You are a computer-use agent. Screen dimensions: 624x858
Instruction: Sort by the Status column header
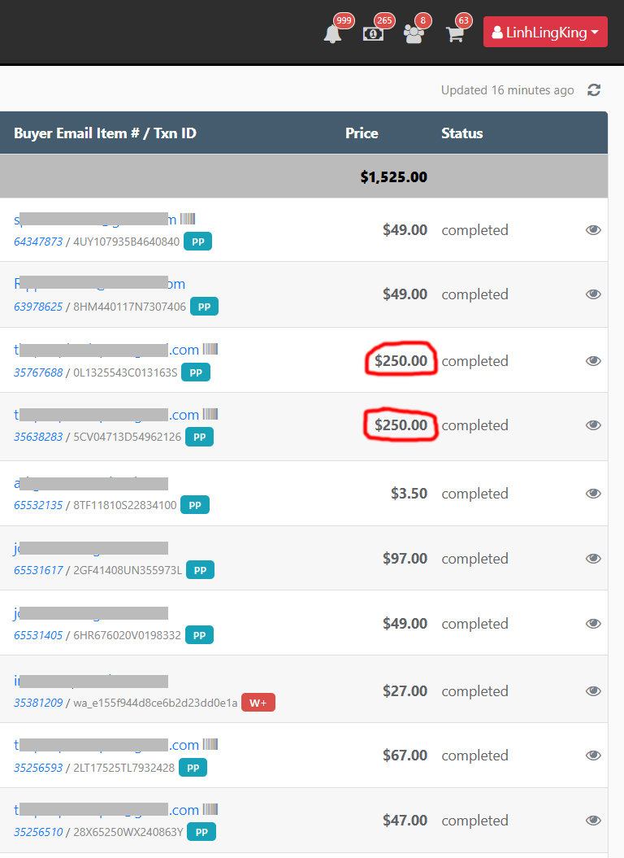tap(462, 133)
